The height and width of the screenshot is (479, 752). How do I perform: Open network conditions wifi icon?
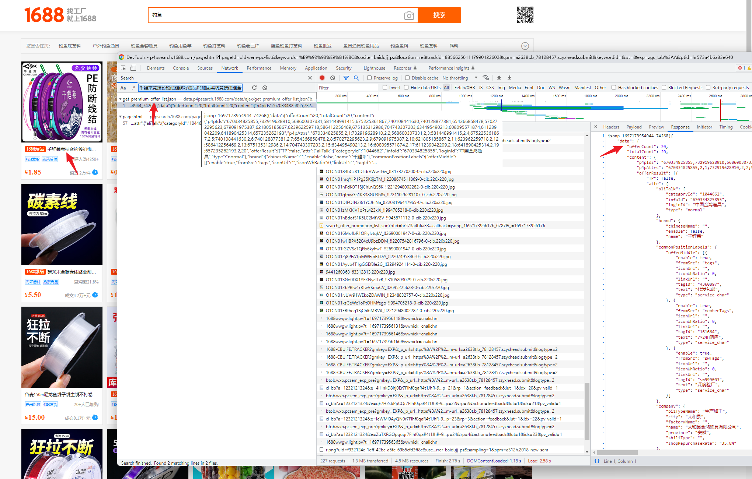pos(486,78)
